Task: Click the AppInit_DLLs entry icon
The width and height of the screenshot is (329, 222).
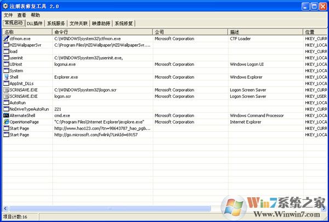Action: coord(6,84)
